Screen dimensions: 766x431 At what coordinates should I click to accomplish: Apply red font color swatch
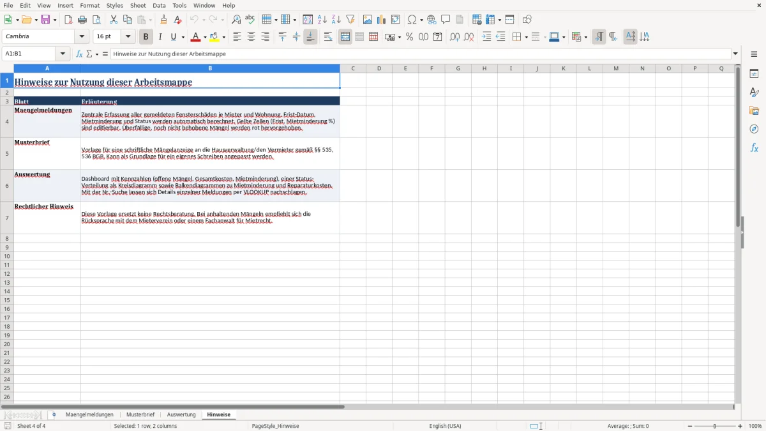pos(196,37)
